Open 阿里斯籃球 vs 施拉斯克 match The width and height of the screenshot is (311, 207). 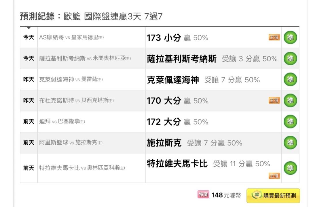[x=71, y=143]
